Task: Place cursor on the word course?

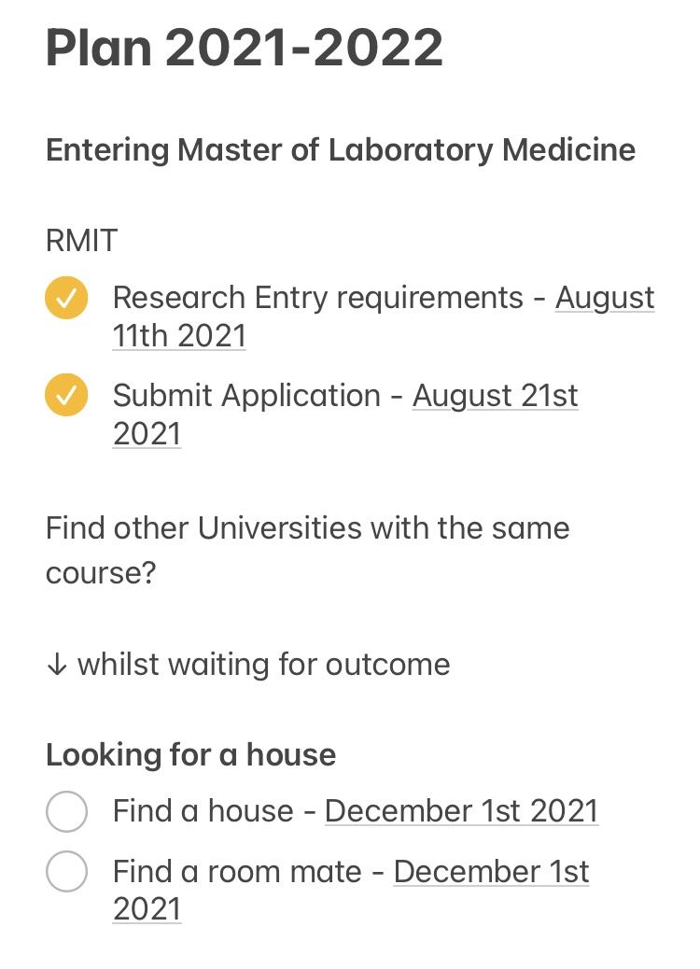Action: pyautogui.click(x=101, y=573)
